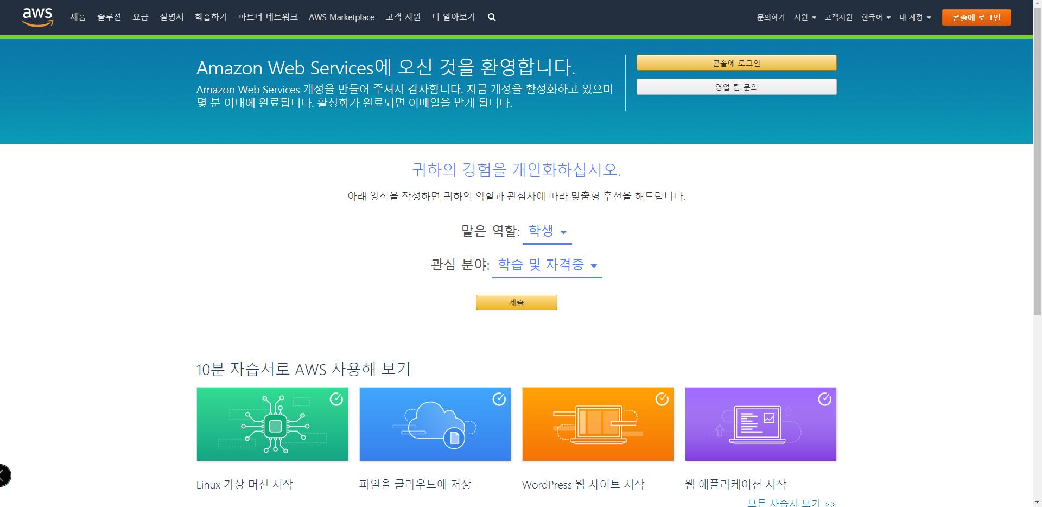Click checkmark icon on web application card

click(x=825, y=400)
